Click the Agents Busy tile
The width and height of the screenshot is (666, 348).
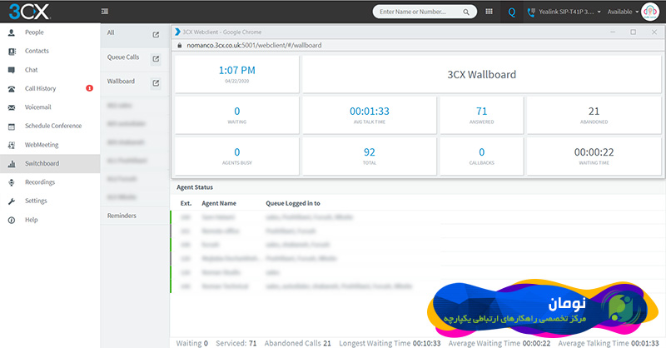pos(237,157)
